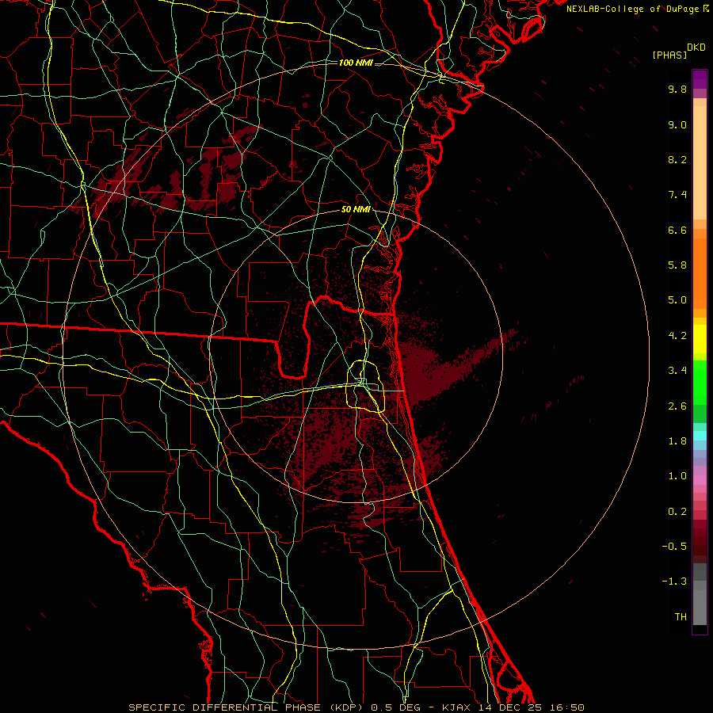Click the peach segment of the color bar
Image resolution: width=713 pixels, height=713 pixels.
pos(700,162)
